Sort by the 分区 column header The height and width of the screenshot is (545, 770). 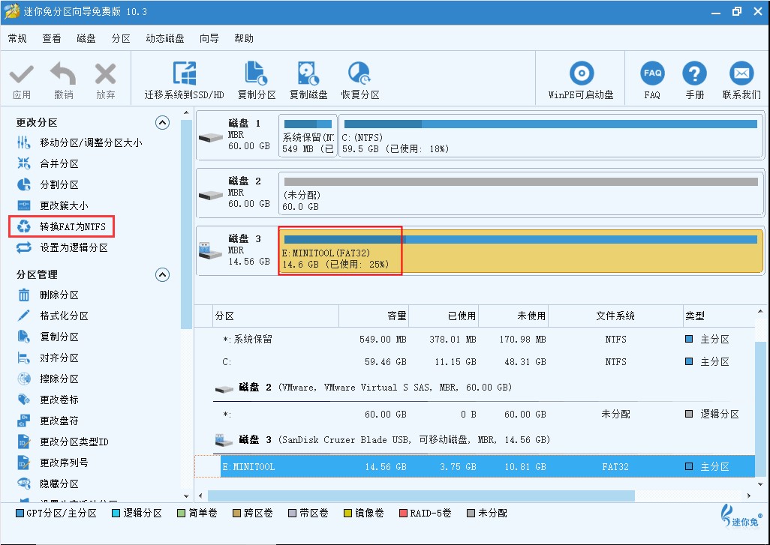(276, 316)
